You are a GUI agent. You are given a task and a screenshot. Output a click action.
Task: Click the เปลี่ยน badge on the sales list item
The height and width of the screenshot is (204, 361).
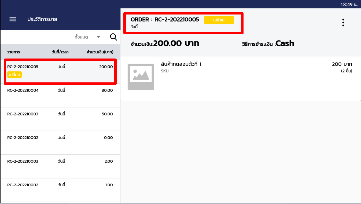[x=14, y=75]
